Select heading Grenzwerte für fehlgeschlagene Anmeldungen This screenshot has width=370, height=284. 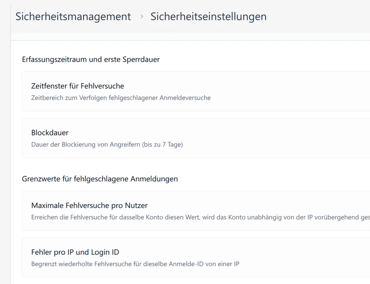pyautogui.click(x=100, y=179)
